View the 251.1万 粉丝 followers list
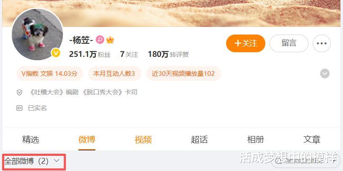 point(90,54)
